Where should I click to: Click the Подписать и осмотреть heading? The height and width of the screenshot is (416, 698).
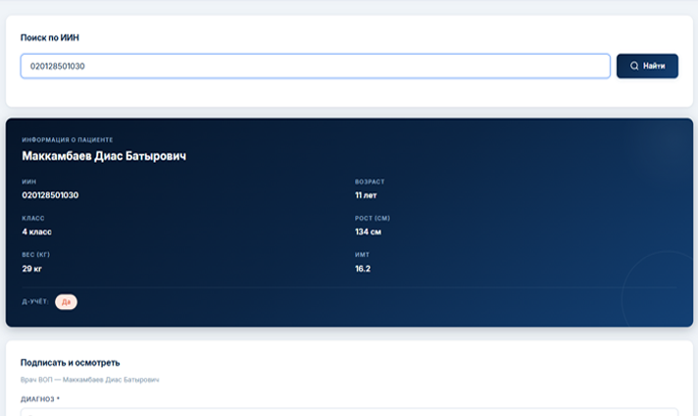71,363
